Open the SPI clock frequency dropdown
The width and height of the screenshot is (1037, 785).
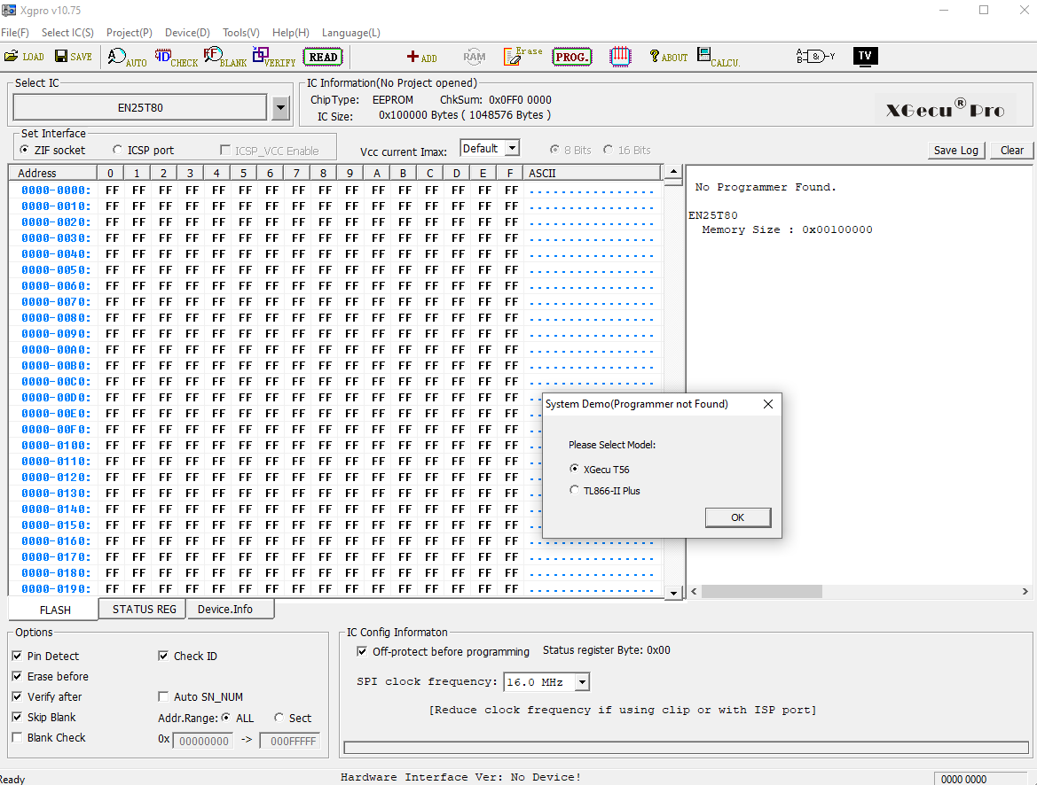coord(583,681)
